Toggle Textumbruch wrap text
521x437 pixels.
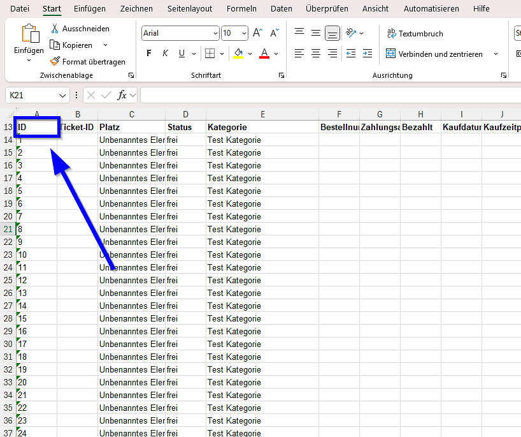pos(415,33)
